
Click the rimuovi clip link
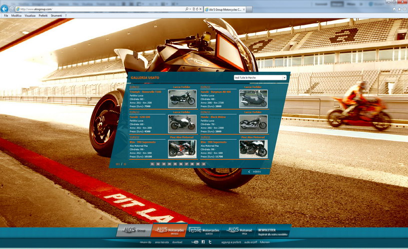coord(145,242)
